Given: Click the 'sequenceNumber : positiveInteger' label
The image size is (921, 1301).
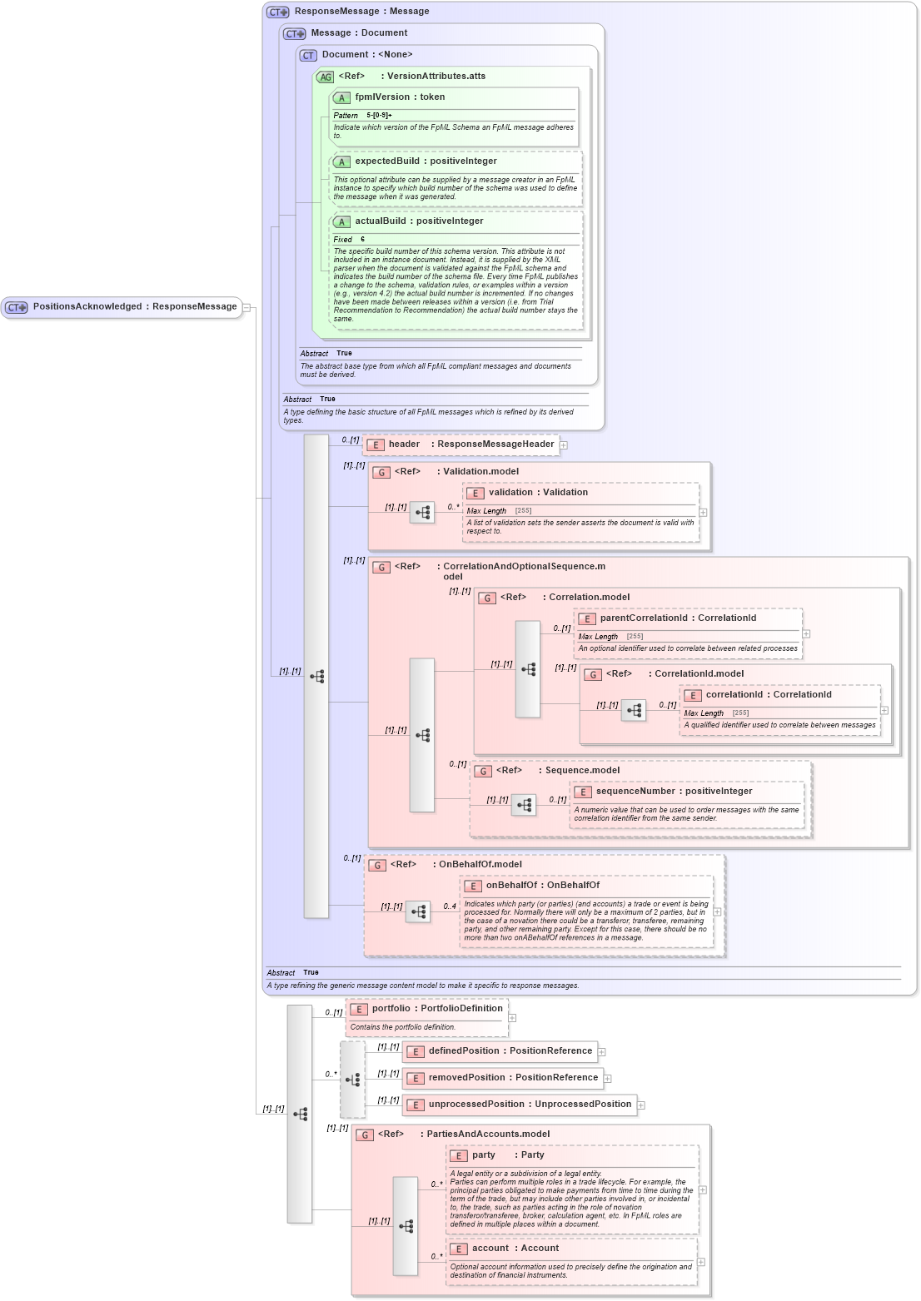Looking at the screenshot, I should pos(674,792).
